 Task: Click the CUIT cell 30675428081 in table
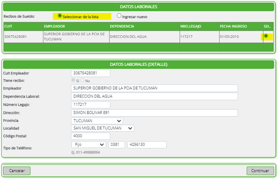[16, 37]
